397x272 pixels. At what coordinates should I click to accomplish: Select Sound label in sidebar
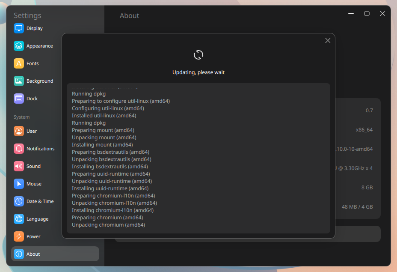[33, 166]
